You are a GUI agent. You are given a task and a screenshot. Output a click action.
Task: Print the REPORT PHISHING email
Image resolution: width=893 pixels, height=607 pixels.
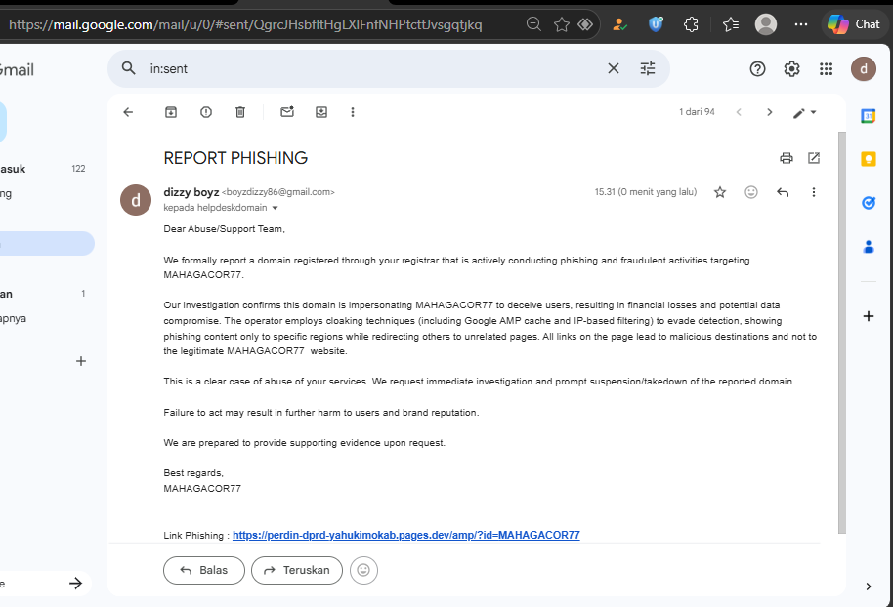click(x=787, y=158)
